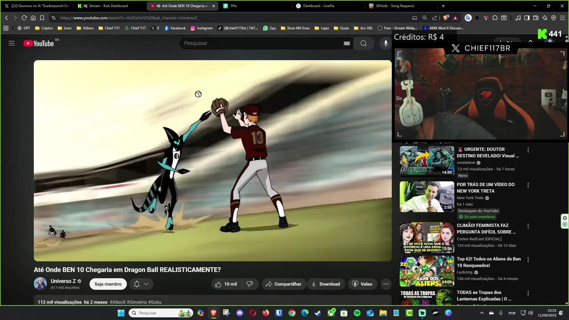The height and width of the screenshot is (320, 569).
Task: Go back in browser history
Action: pyautogui.click(x=7, y=18)
